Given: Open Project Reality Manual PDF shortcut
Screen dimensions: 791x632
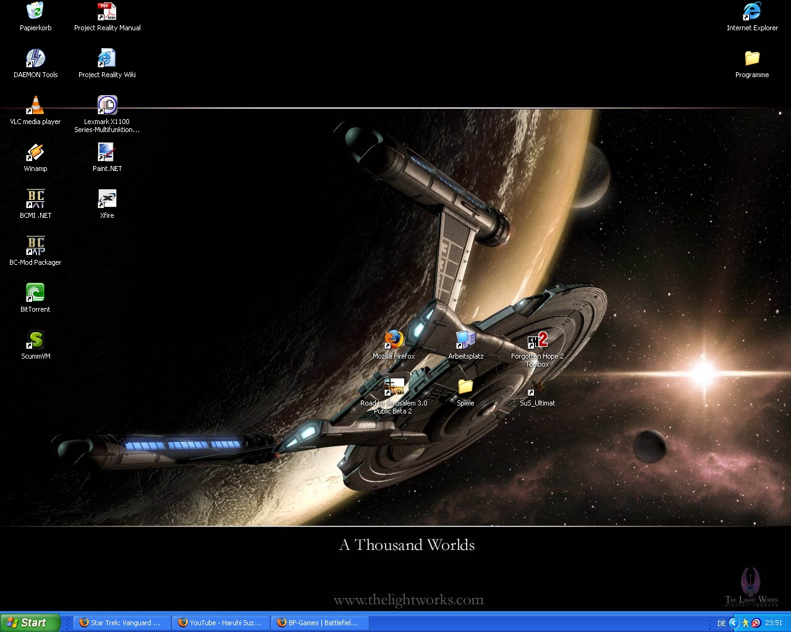Looking at the screenshot, I should 107,12.
